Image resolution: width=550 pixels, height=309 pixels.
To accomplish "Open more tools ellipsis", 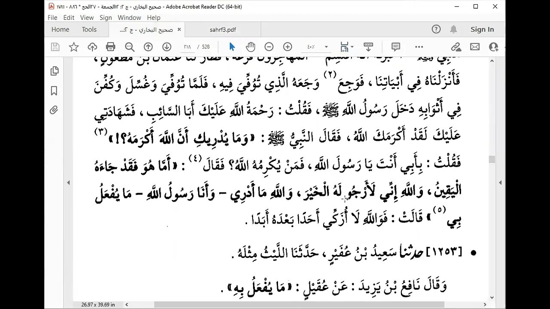I will [x=419, y=47].
